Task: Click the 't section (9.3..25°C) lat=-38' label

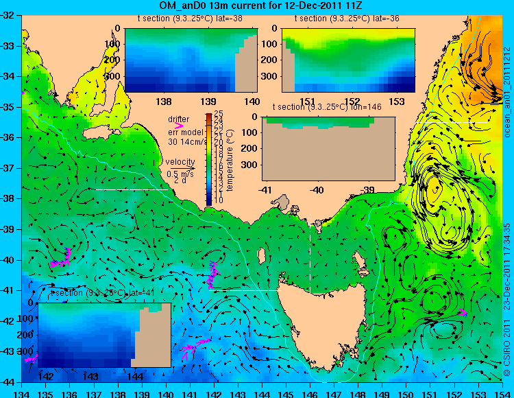Action: pos(190,19)
